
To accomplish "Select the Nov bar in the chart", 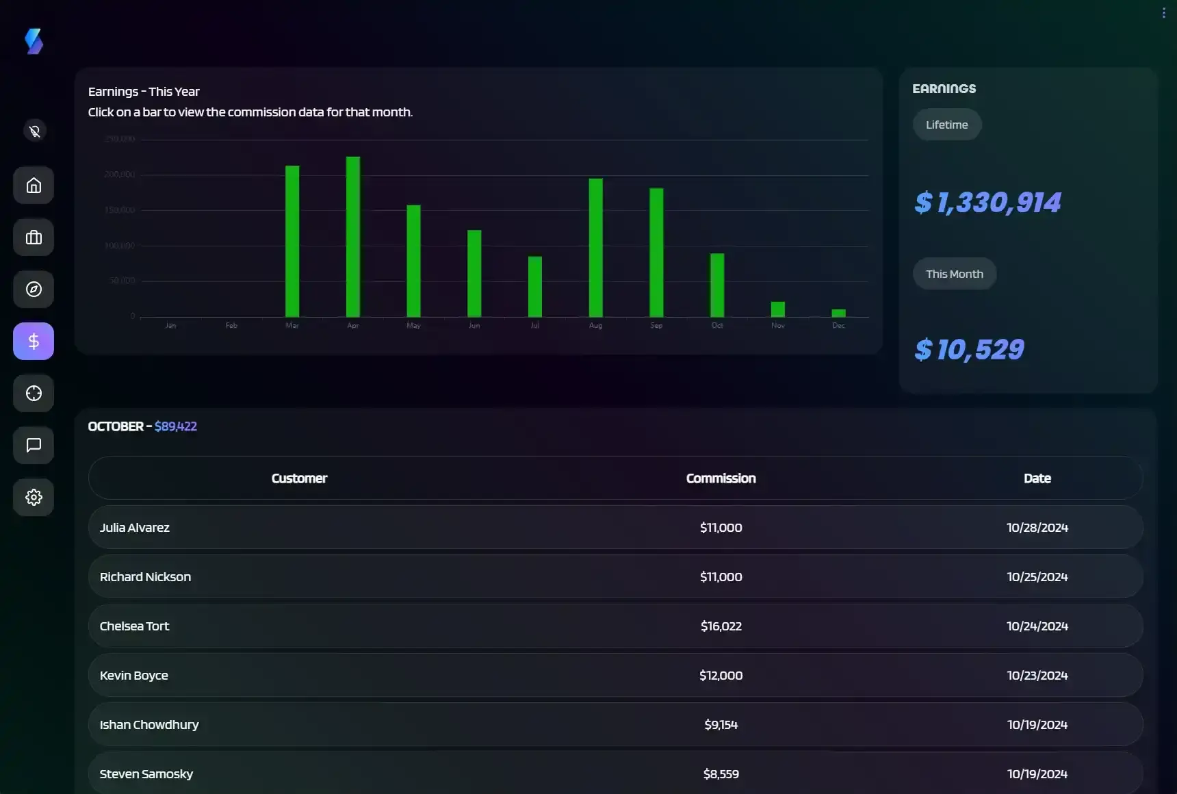I will coord(778,309).
